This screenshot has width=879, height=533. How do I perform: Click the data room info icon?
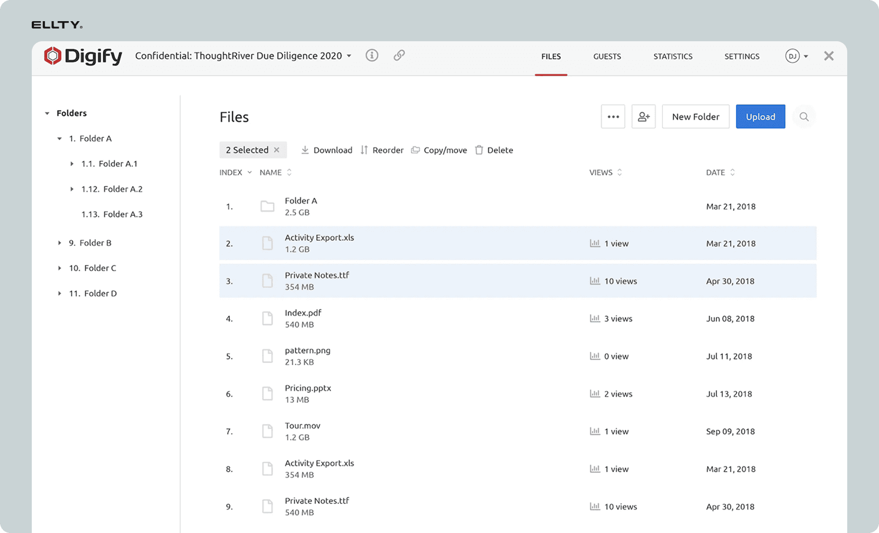tap(372, 56)
